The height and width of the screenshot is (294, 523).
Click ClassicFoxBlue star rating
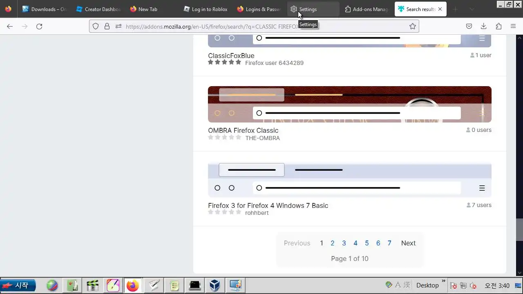click(x=224, y=62)
